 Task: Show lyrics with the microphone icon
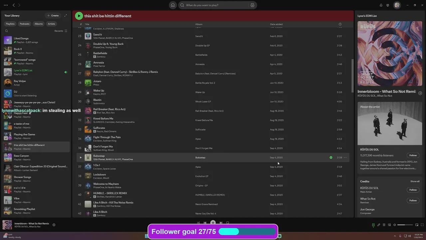[x=378, y=225]
